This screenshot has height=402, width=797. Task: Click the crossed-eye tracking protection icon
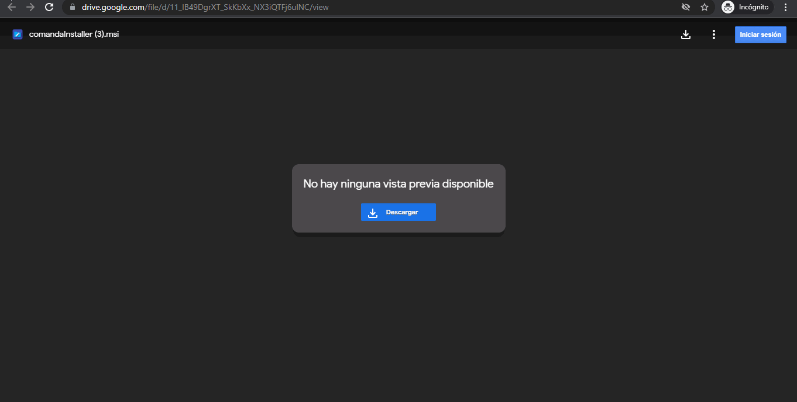click(686, 7)
